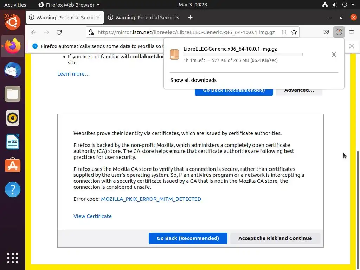The height and width of the screenshot is (270, 360).
Task: Open the lock warning site identity icon
Action: click(91, 32)
